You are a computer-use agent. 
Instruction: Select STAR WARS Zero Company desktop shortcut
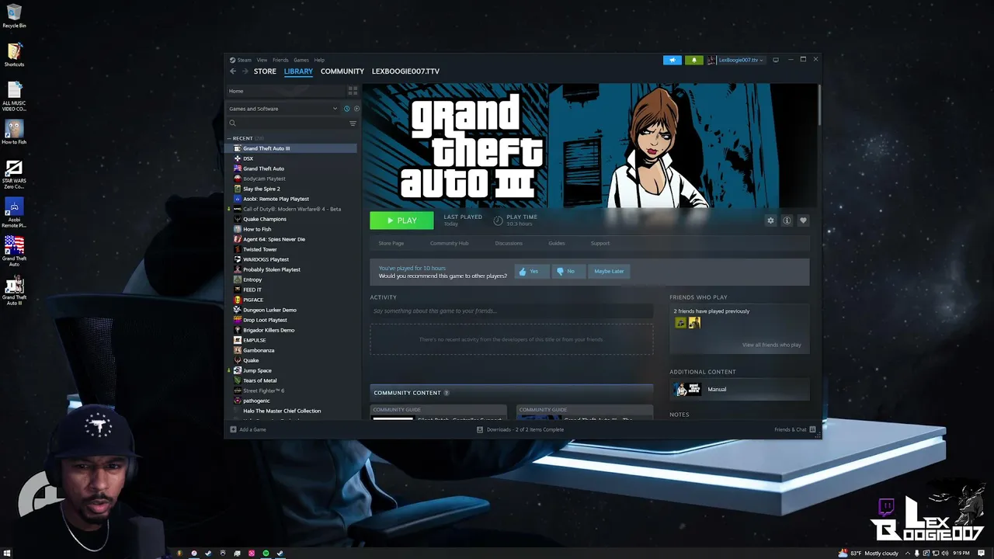14,174
